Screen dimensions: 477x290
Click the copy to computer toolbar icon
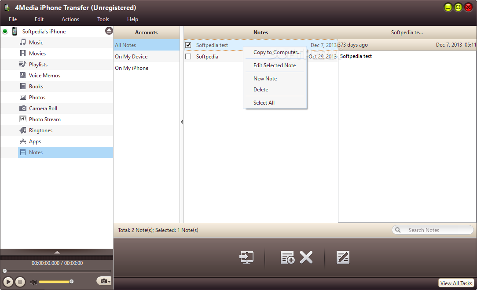[246, 257]
